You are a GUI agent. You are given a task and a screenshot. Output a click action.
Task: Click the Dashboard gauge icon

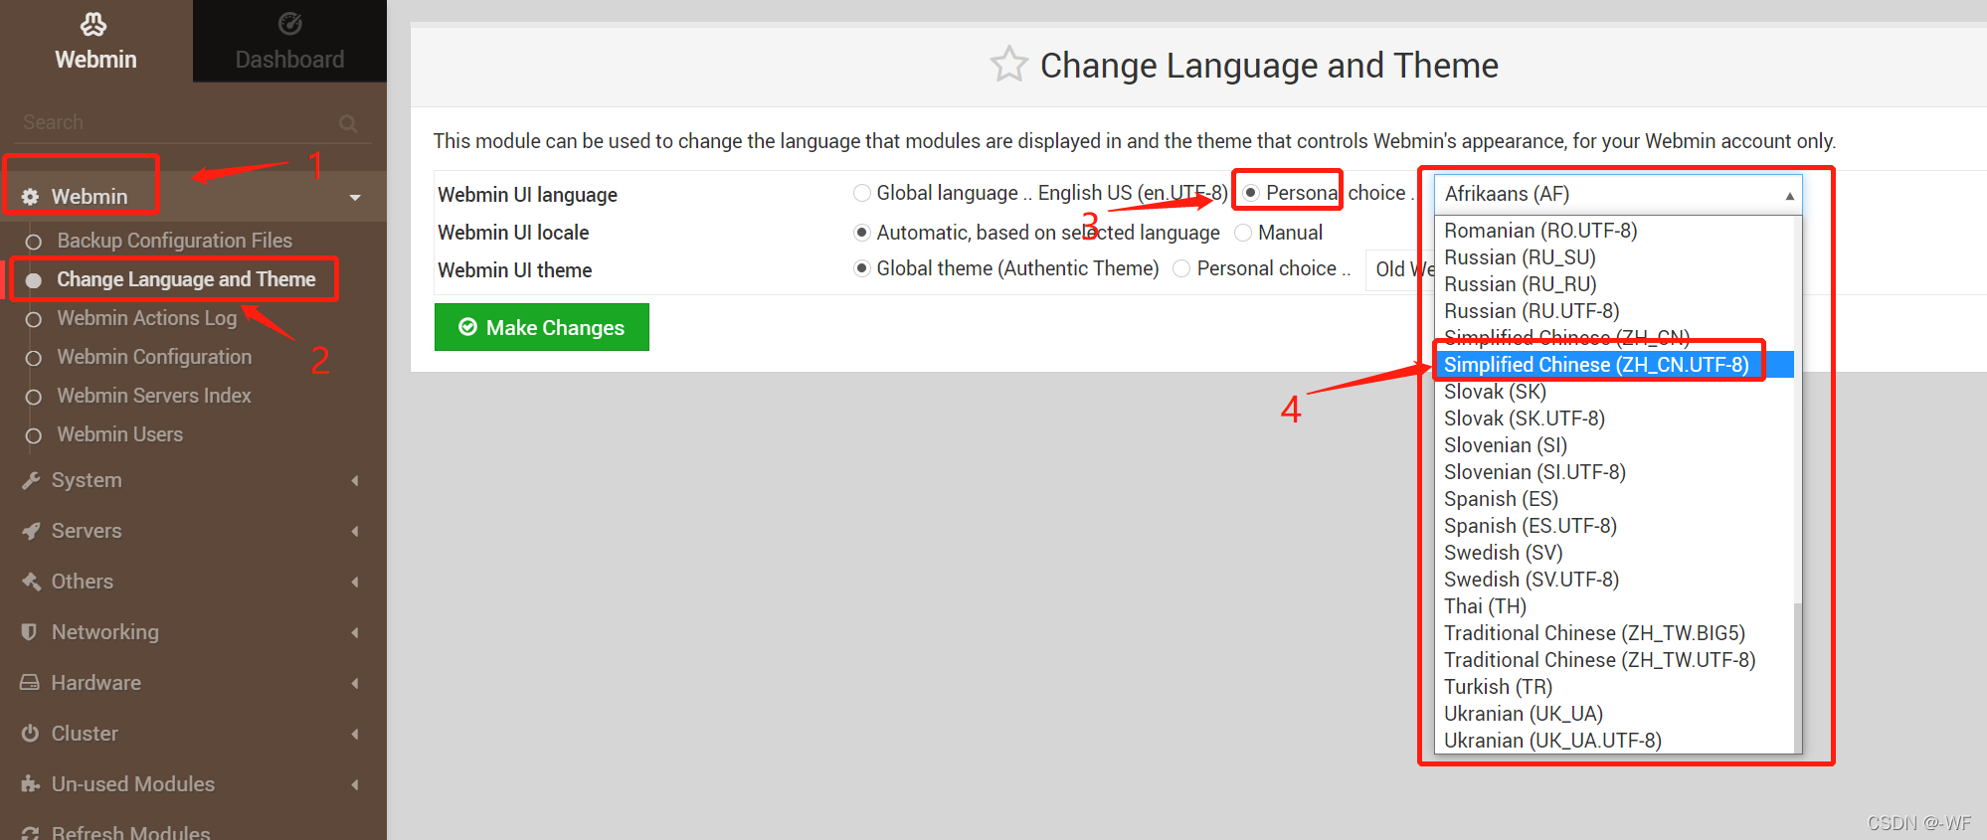pyautogui.click(x=289, y=24)
